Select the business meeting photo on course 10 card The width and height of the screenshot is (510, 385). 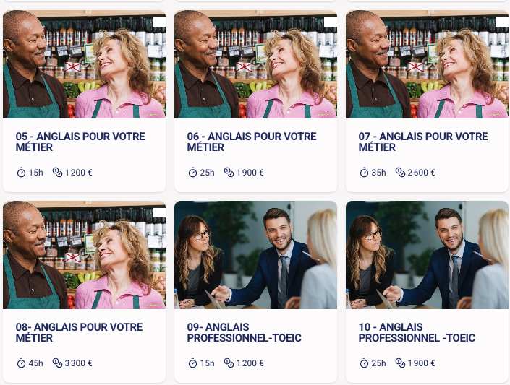tap(427, 255)
